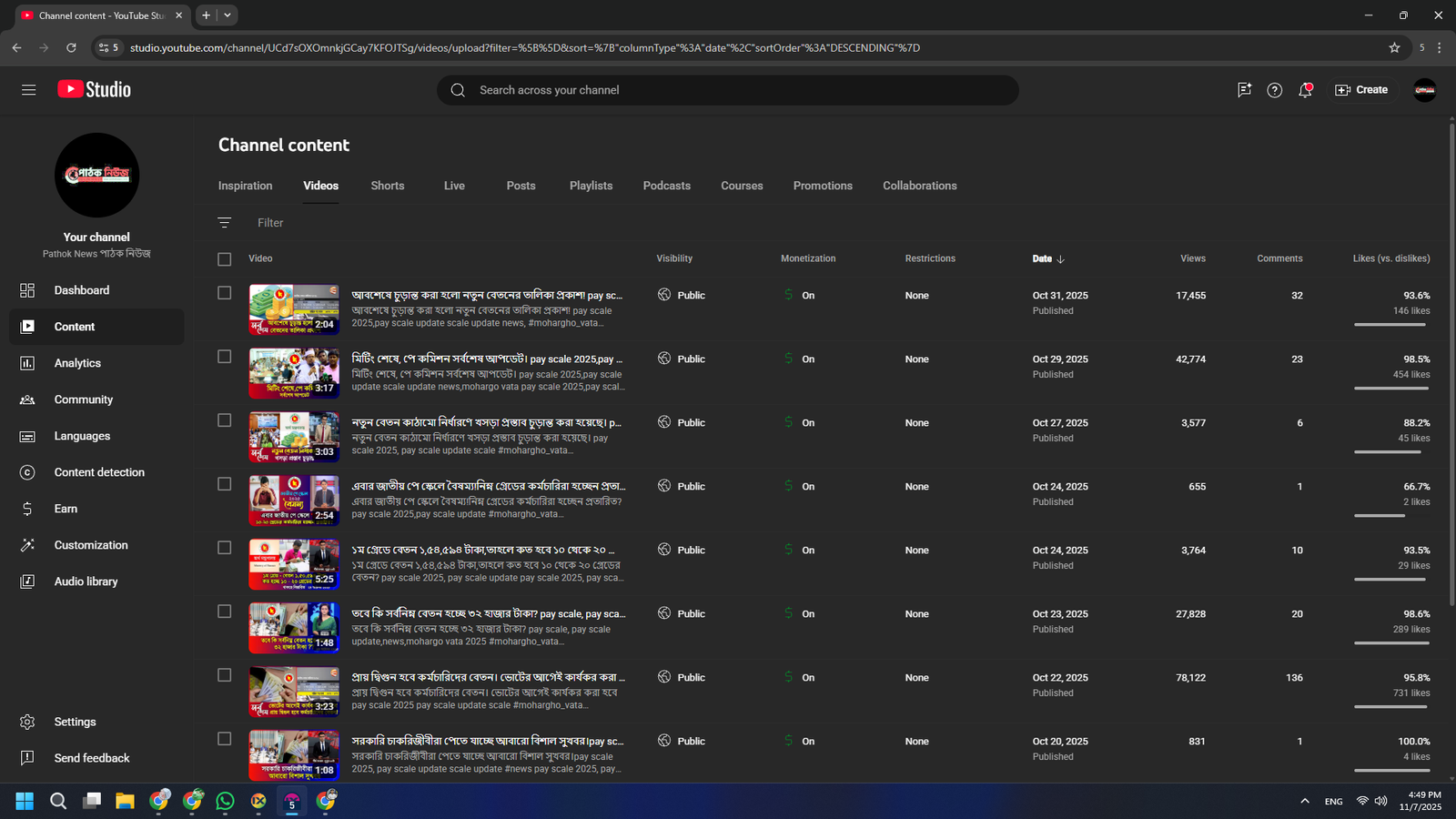1456x819 pixels.
Task: Click the Search across your channel field
Action: pos(728,90)
